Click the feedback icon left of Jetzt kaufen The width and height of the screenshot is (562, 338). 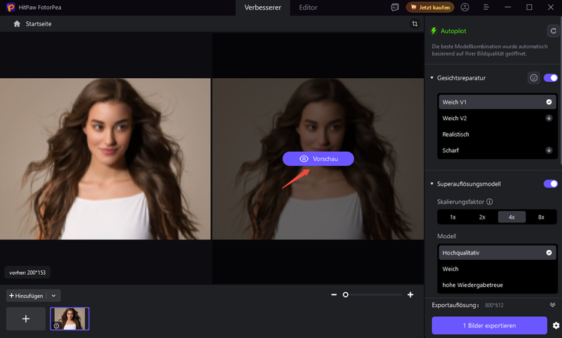395,8
